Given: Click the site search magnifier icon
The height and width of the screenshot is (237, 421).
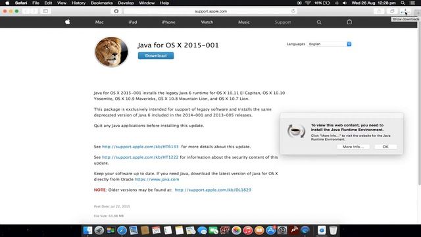Looking at the screenshot, I should (319, 22).
